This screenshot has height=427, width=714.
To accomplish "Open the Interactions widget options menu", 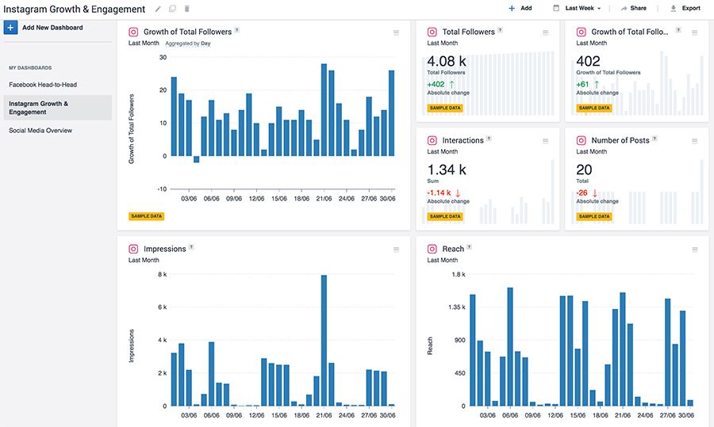I will click(x=545, y=141).
